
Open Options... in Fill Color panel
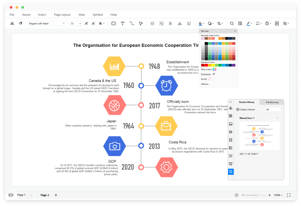coord(205,84)
